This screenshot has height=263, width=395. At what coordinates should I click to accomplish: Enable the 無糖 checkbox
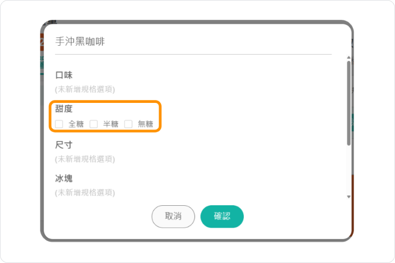(x=128, y=124)
